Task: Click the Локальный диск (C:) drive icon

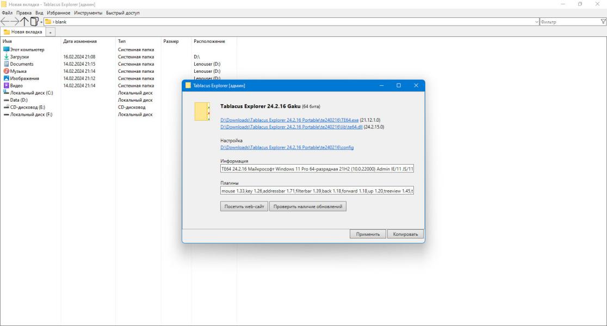Action: pos(6,92)
